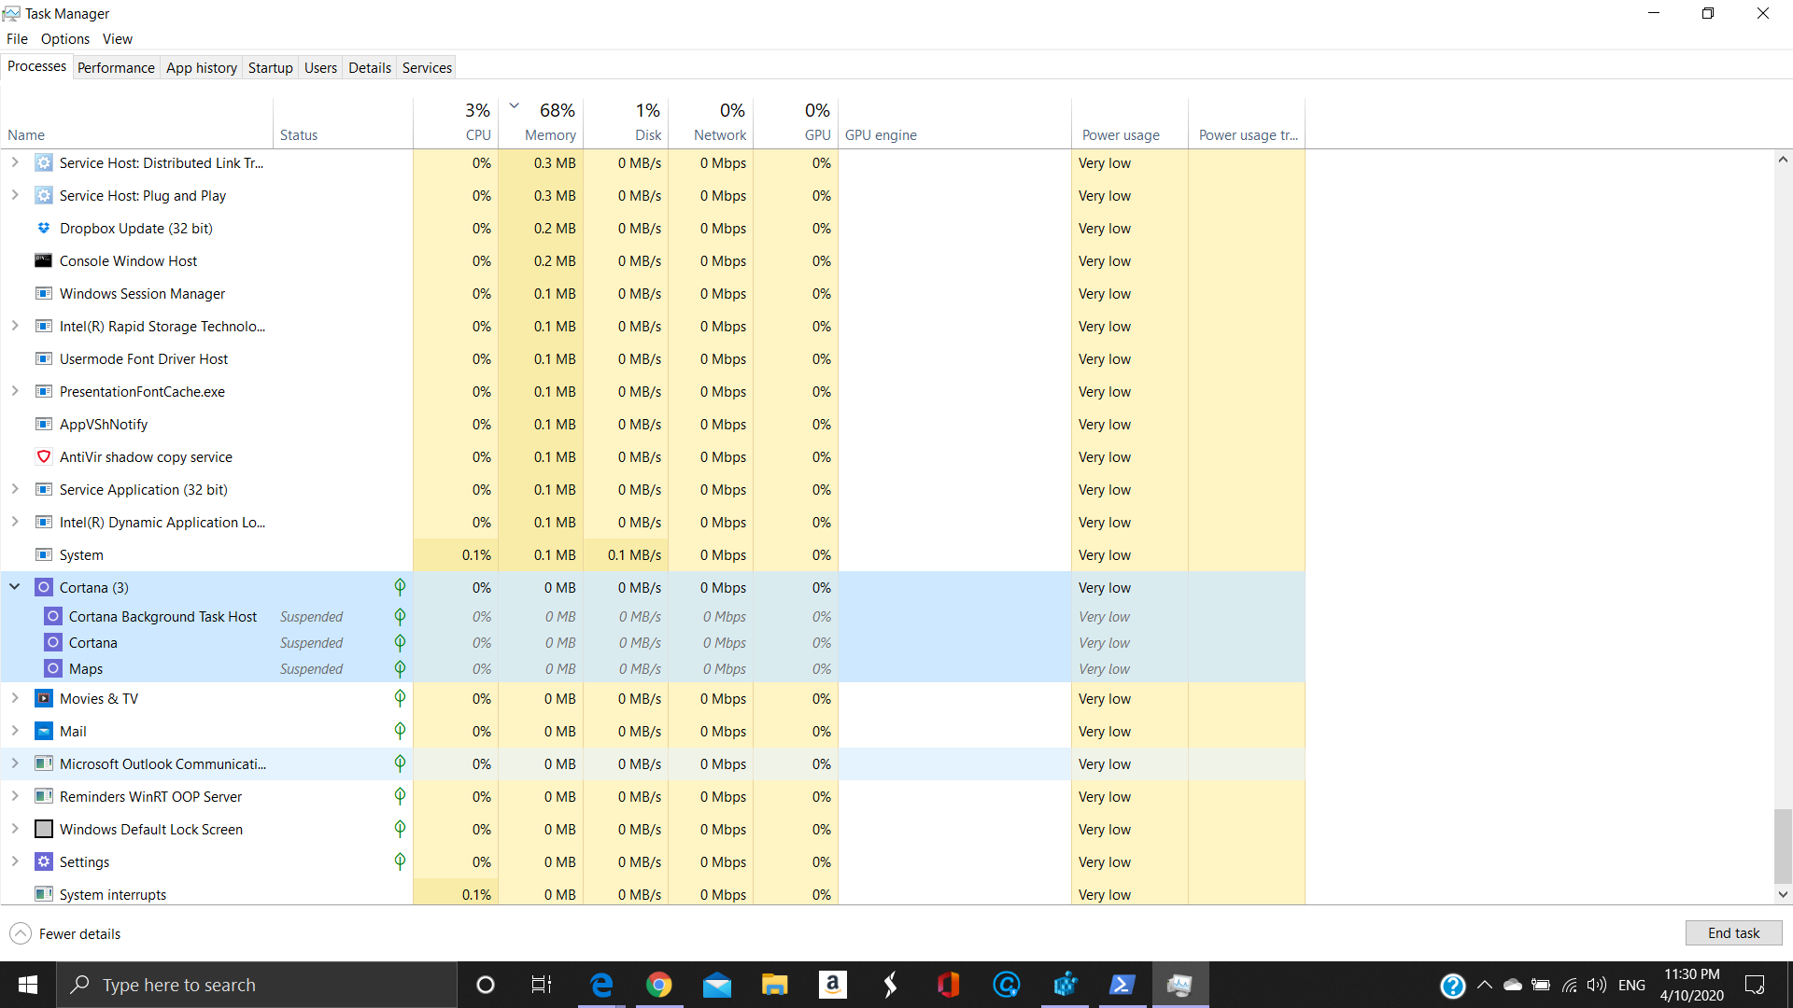Select the System interrupts row
Viewport: 1793px width, 1008px height.
(653, 893)
